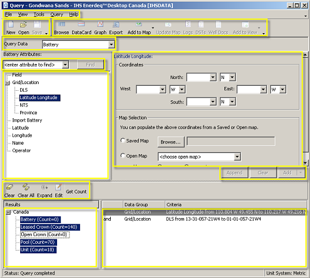Screen dimensions: 310x278
Task: Select DLS in the attribute tree
Action: click(24, 90)
